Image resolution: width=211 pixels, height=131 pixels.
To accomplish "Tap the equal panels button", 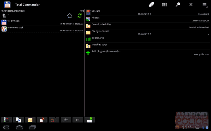I will click(78, 120).
